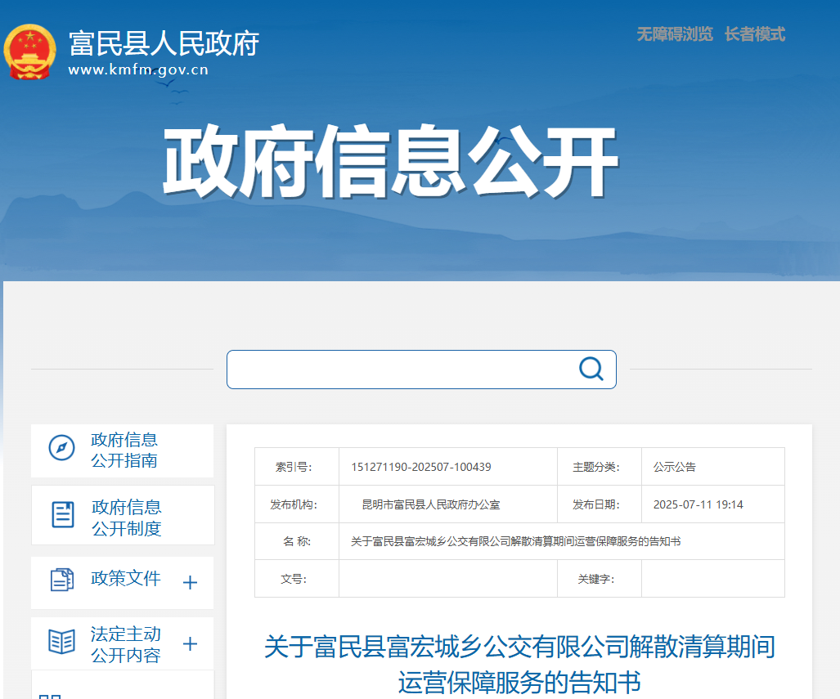Expand 法定主动公开内容 with its plus sign

coord(190,644)
